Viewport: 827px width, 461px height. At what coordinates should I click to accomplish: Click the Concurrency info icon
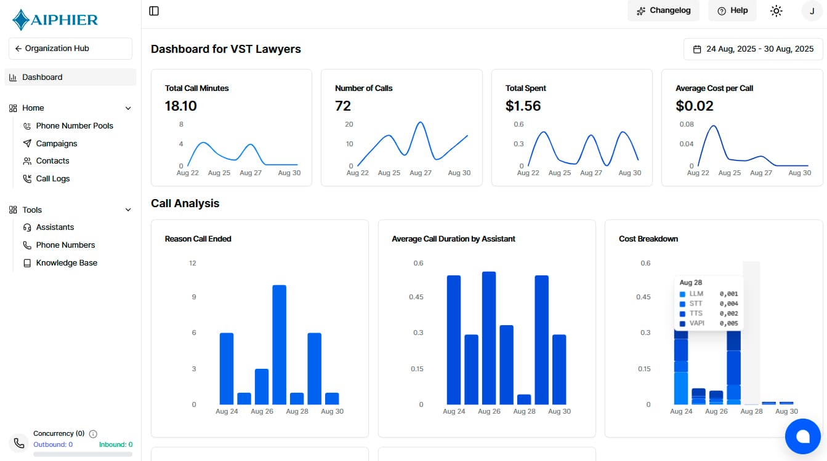[x=94, y=433]
